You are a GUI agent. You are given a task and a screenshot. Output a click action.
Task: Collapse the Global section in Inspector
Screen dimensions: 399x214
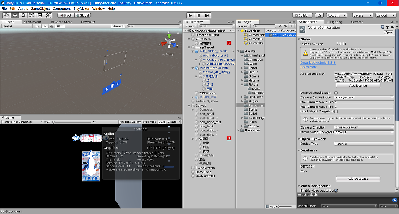tap(299, 40)
